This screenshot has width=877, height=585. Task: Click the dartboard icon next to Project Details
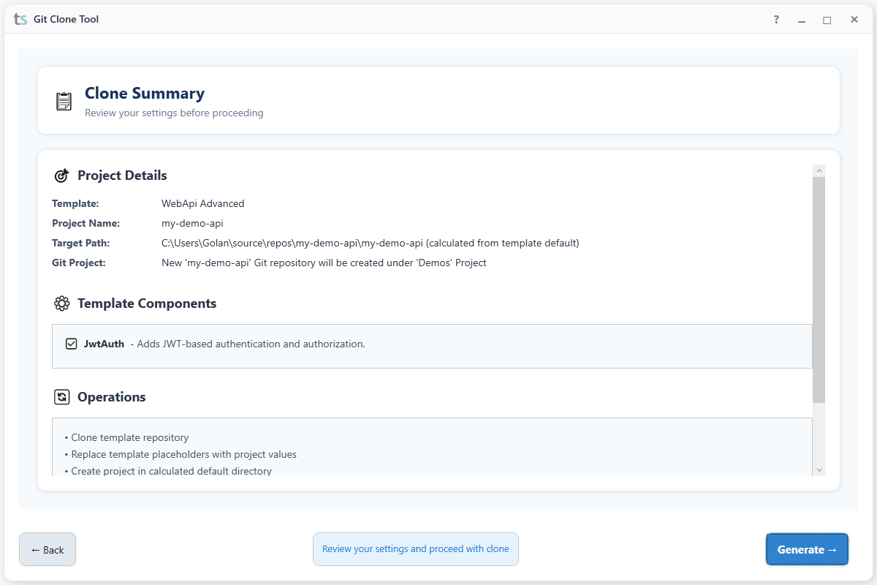tap(62, 175)
